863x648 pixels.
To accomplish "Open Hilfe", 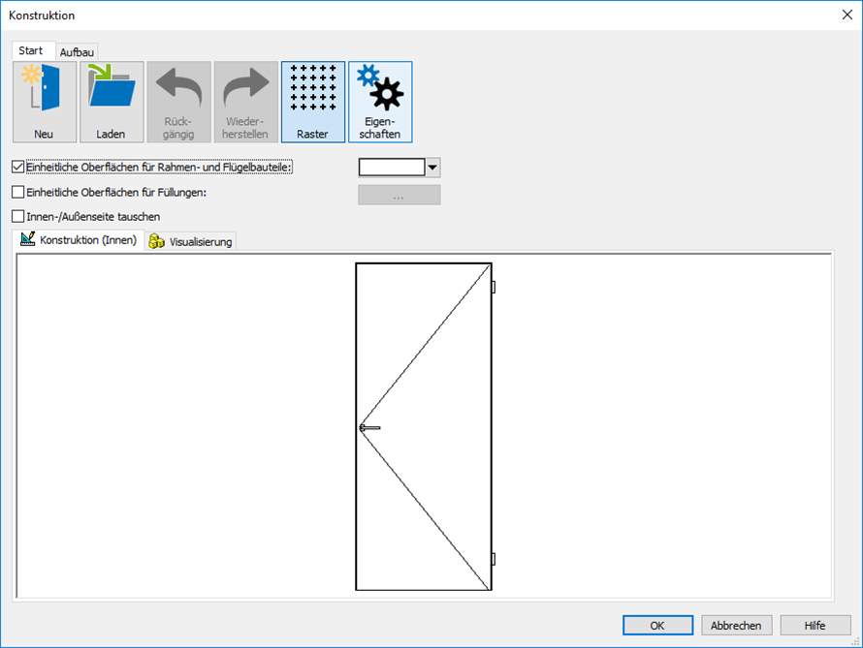I will pyautogui.click(x=815, y=626).
